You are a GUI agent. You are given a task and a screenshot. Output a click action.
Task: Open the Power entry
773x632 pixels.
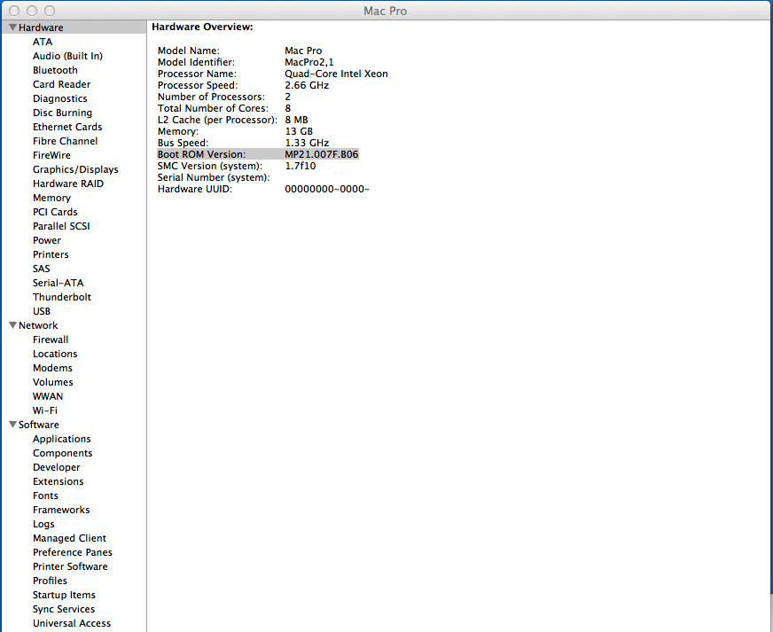coord(47,240)
